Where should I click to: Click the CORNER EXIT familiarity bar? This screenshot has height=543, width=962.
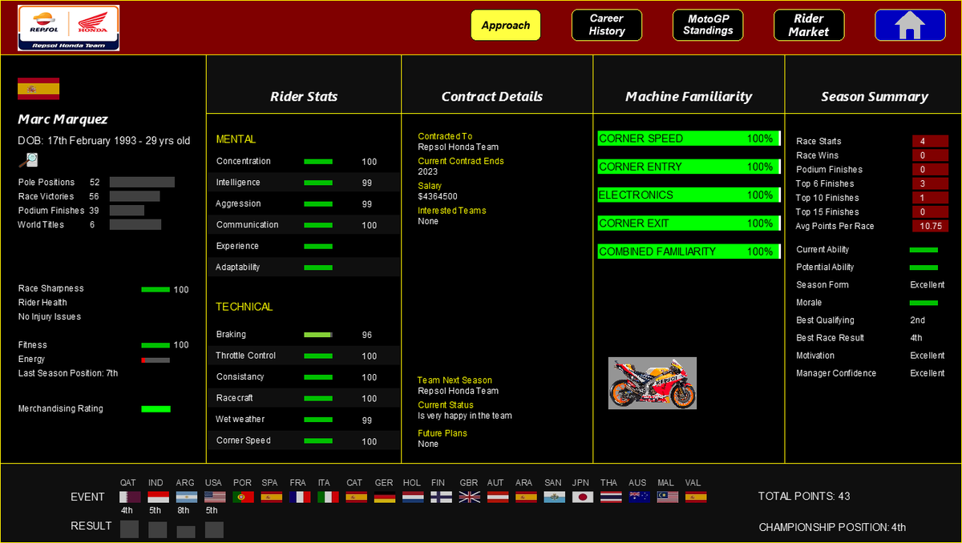(689, 223)
